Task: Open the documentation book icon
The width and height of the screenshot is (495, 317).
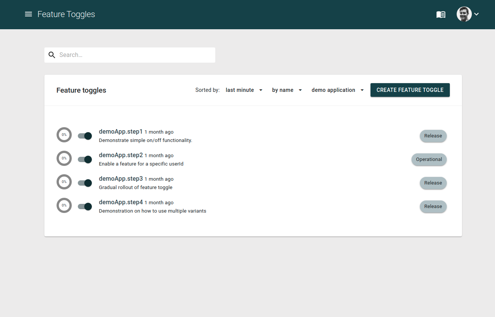Action: tap(441, 14)
